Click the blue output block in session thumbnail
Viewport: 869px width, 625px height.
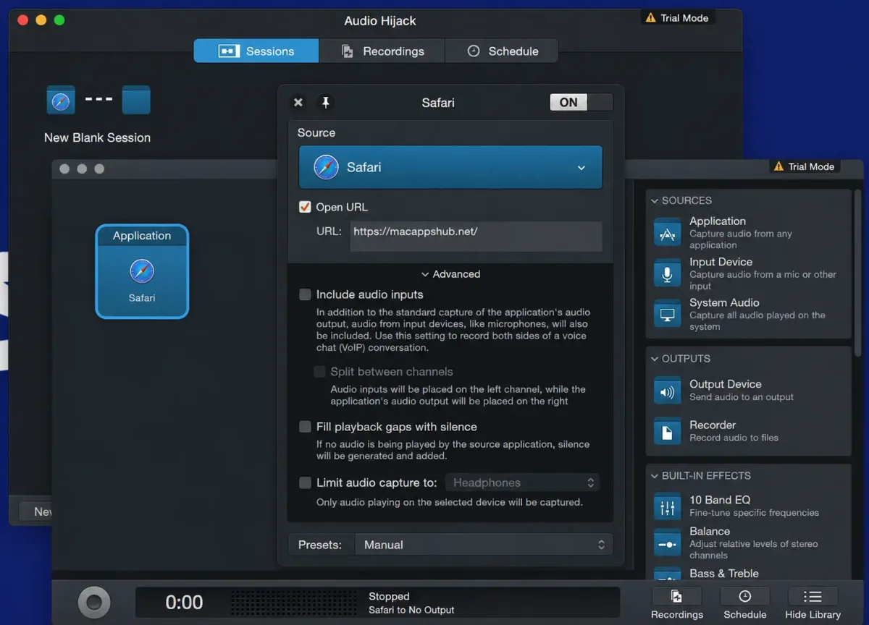pos(136,100)
